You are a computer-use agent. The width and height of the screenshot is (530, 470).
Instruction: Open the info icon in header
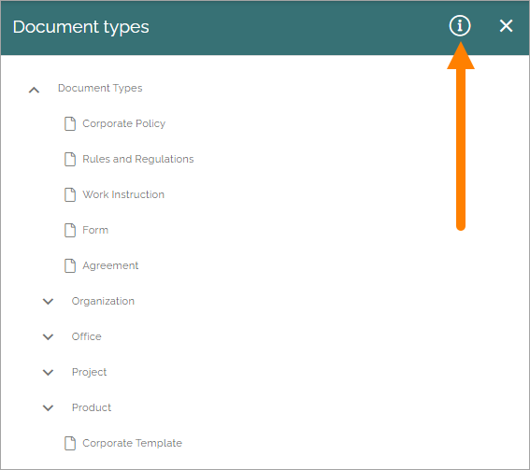tap(460, 25)
